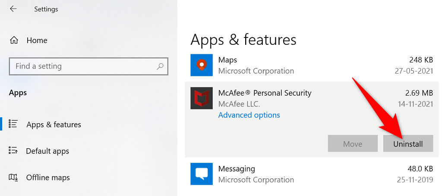Focus the Find a setting search box
Image resolution: width=442 pixels, height=196 pixels.
click(x=82, y=66)
